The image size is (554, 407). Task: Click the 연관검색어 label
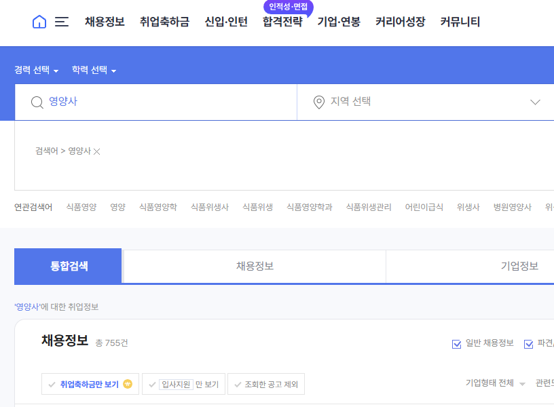(33, 207)
